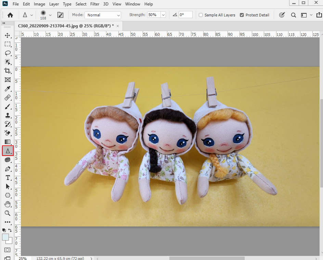Select the Eyedropper tool
This screenshot has width=323, height=260.
(8, 89)
